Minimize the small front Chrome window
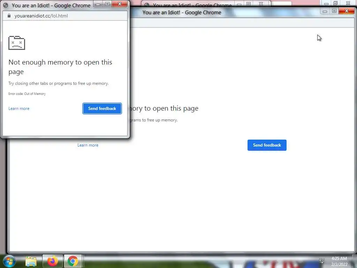 [98, 4]
